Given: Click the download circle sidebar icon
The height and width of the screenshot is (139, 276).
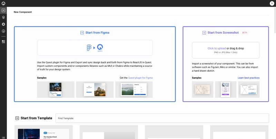Looking at the screenshot, I should (x=3, y=31).
